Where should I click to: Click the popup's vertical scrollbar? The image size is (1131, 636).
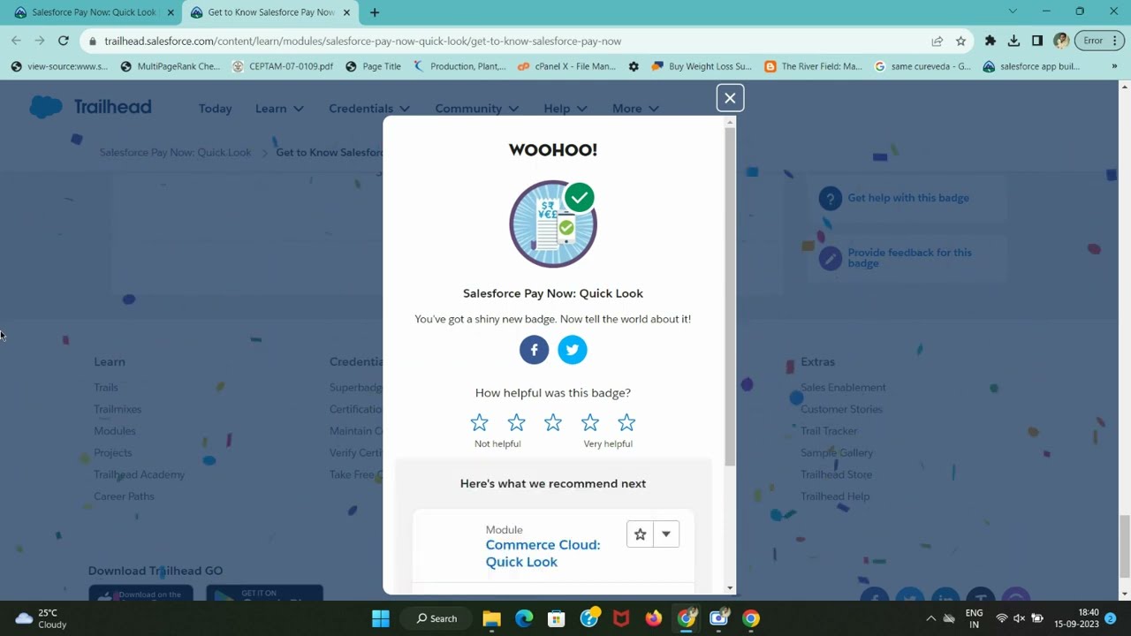coord(730,296)
